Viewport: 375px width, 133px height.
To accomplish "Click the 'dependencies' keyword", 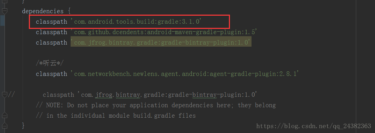I will pyautogui.click(x=43, y=11).
